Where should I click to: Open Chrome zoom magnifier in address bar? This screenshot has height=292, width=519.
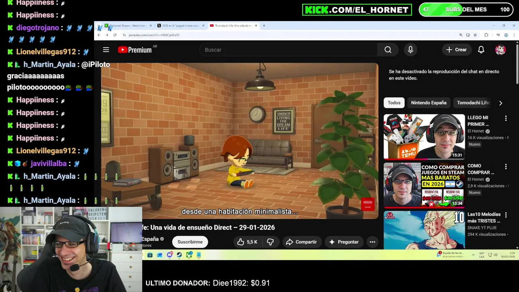(x=461, y=35)
